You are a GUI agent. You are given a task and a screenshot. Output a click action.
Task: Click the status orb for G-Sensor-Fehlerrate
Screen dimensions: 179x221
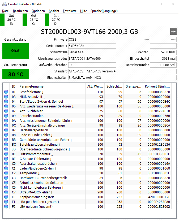click(x=6, y=159)
